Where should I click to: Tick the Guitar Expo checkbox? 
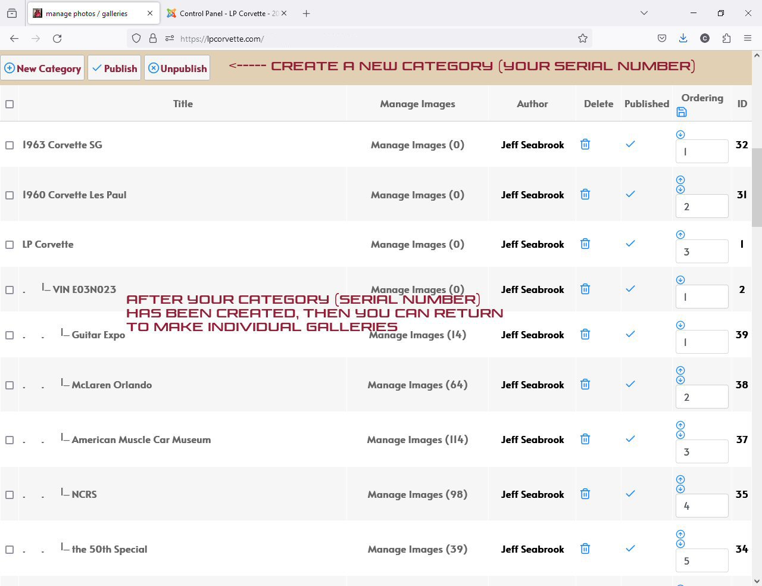10,335
